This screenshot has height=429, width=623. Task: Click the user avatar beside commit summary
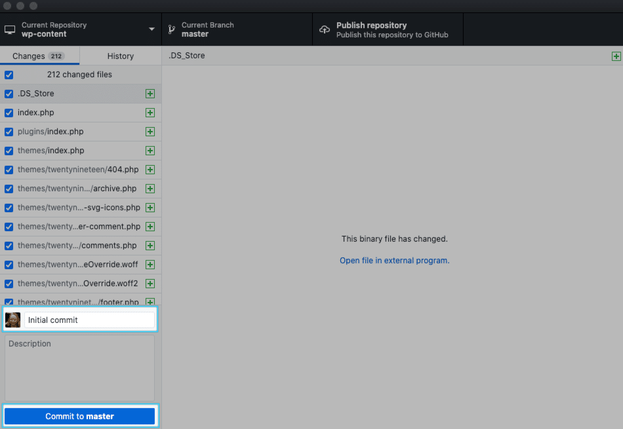tap(12, 320)
